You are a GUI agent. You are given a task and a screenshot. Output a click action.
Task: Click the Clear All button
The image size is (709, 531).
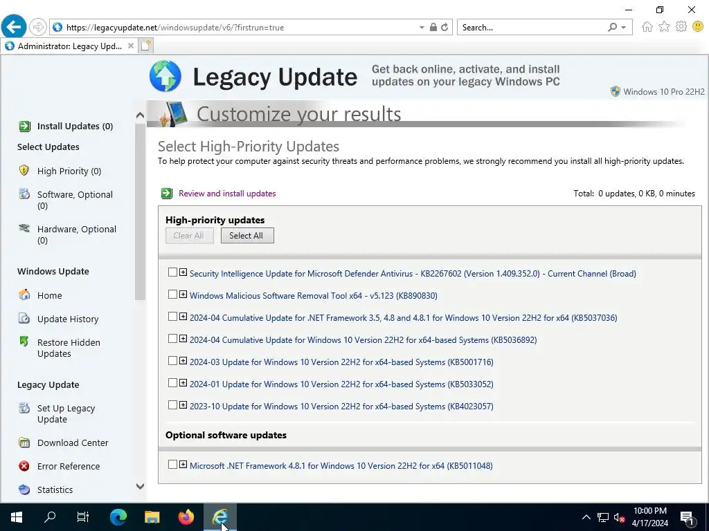[x=189, y=235]
